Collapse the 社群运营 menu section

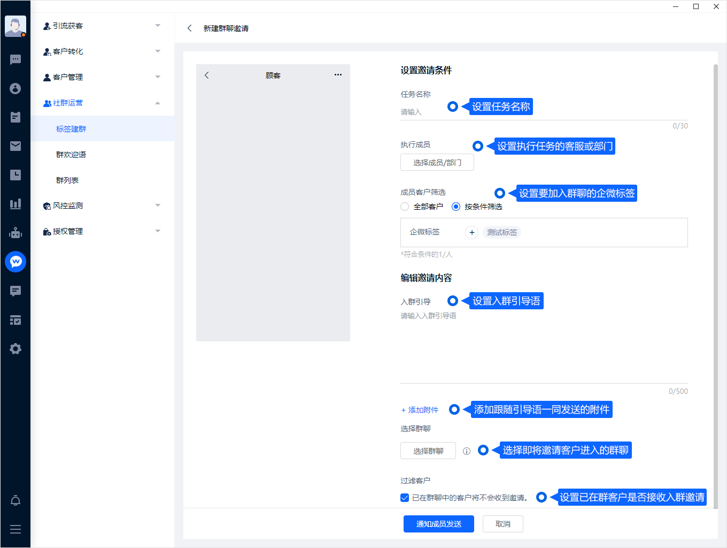pos(103,103)
